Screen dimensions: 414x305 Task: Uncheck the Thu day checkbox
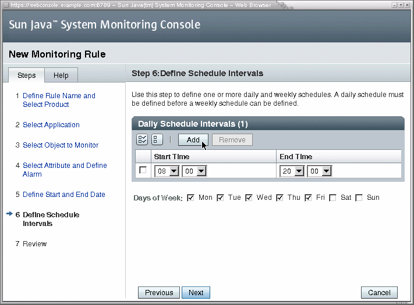point(279,198)
